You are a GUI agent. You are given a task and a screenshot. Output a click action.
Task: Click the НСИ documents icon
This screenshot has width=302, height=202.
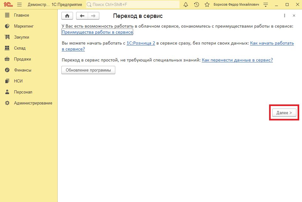coord(7,81)
